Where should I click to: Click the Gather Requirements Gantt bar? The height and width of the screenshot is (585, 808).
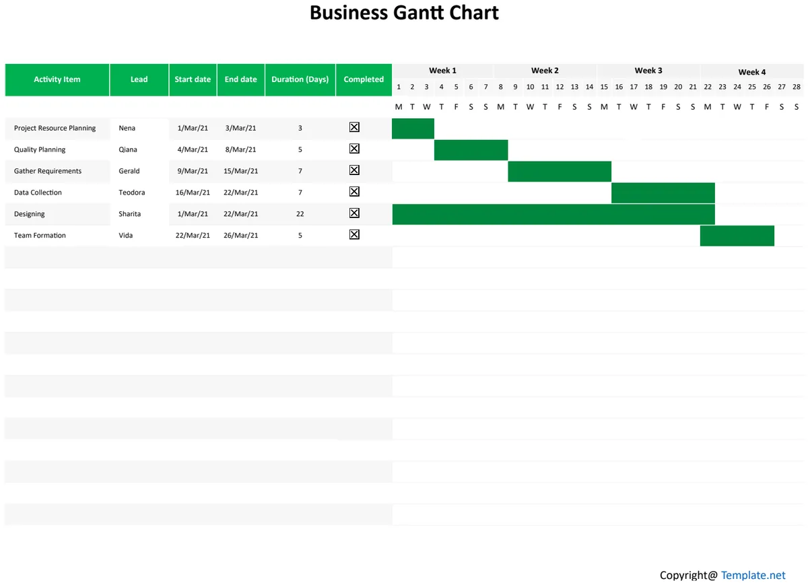tap(560, 171)
